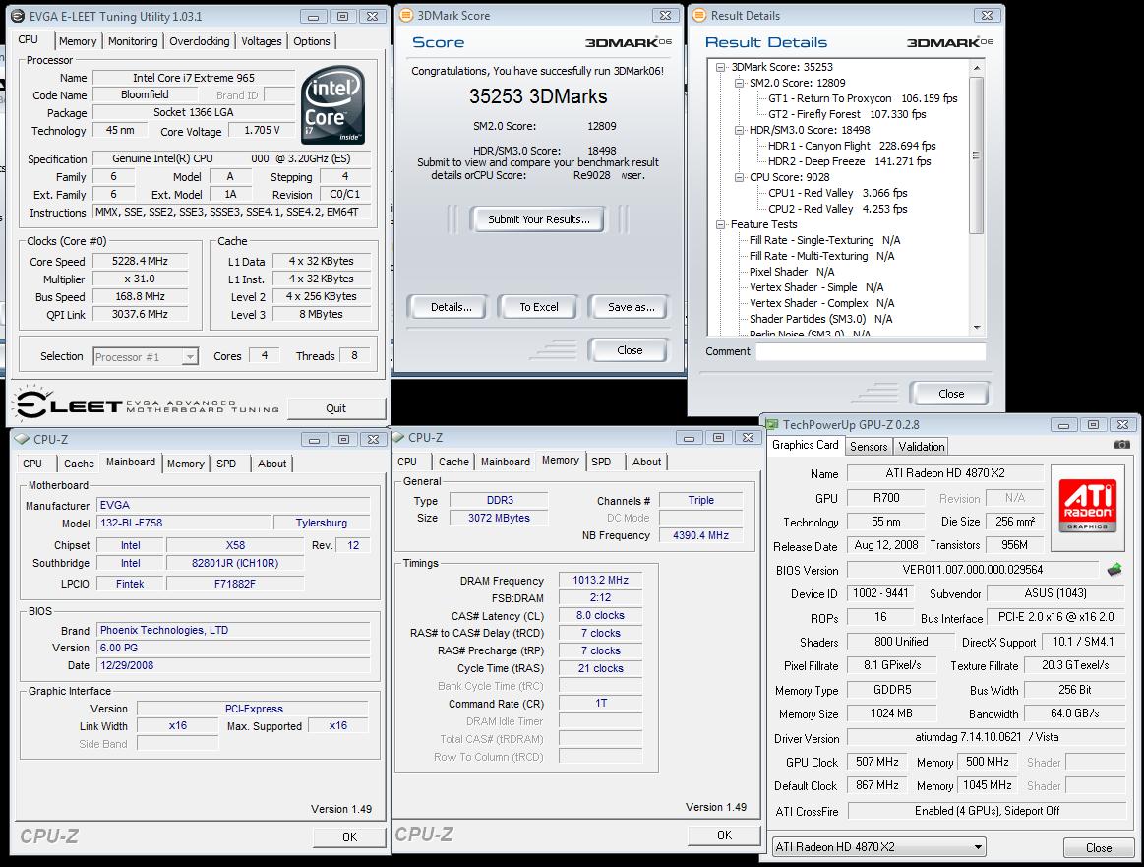The width and height of the screenshot is (1144, 867).
Task: Open the Options tab in E-LEET
Action: coord(312,41)
